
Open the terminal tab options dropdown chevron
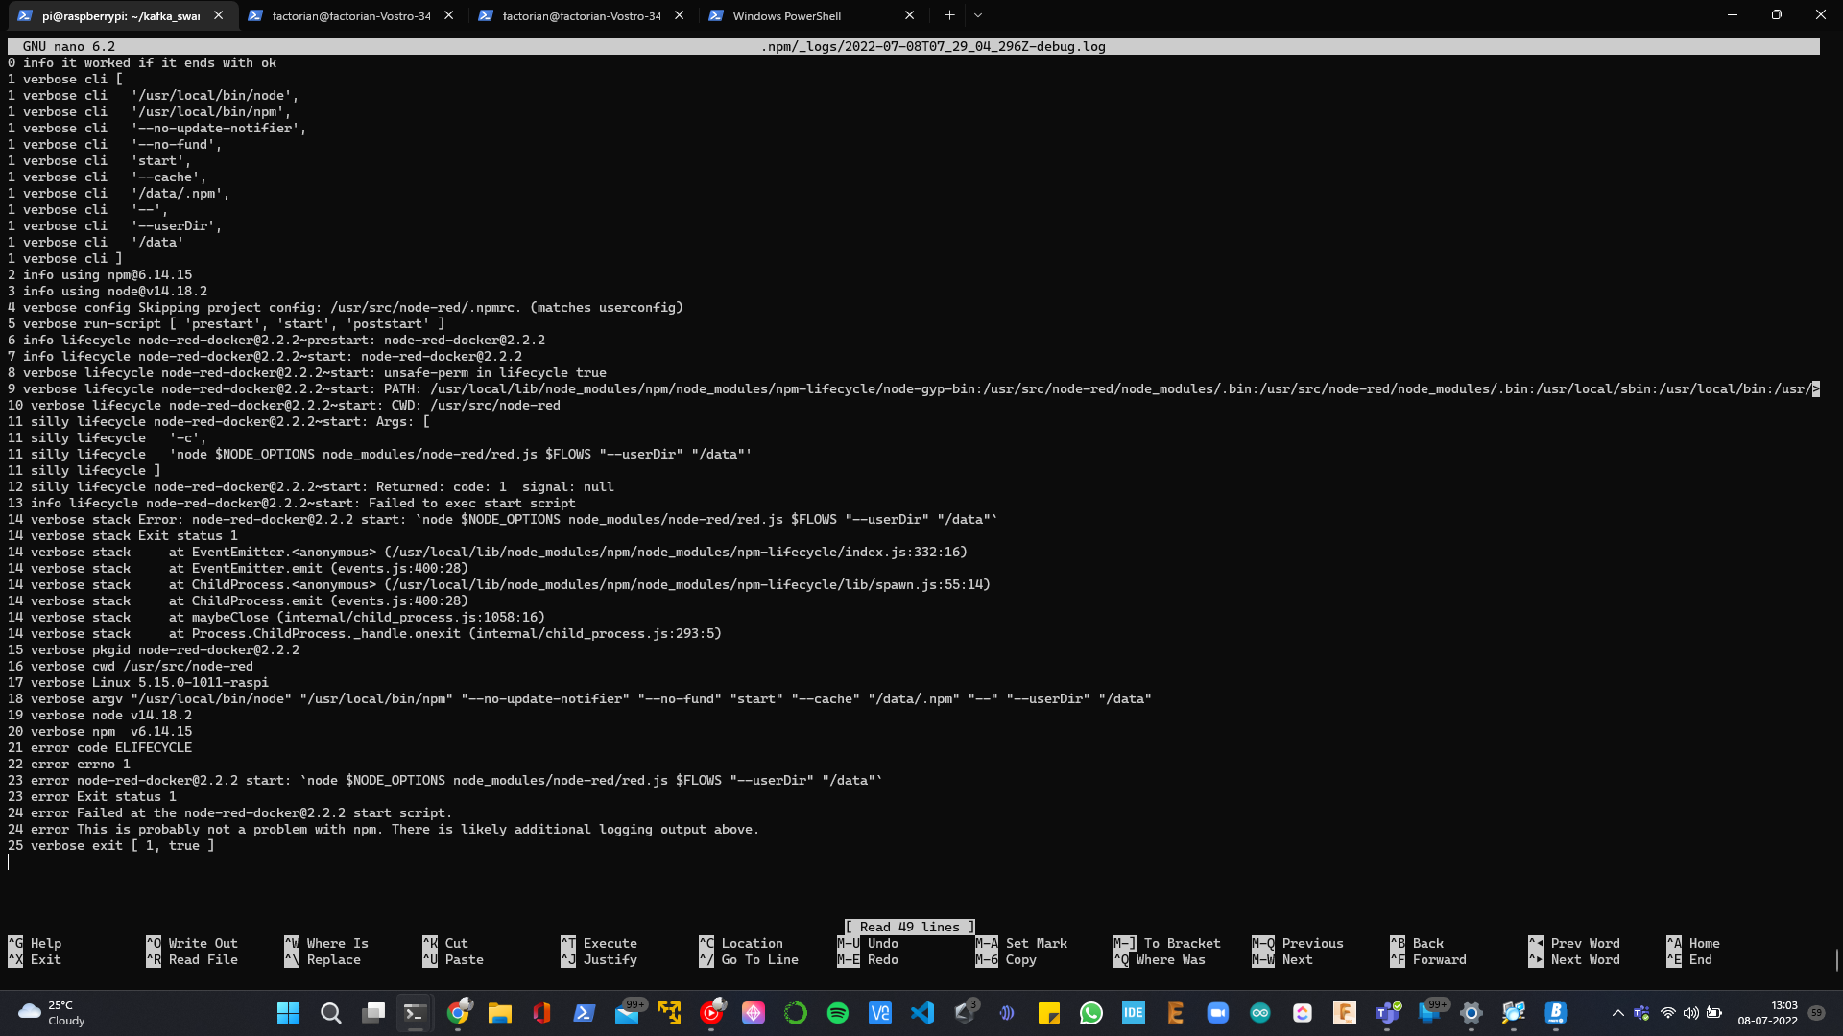(x=977, y=15)
